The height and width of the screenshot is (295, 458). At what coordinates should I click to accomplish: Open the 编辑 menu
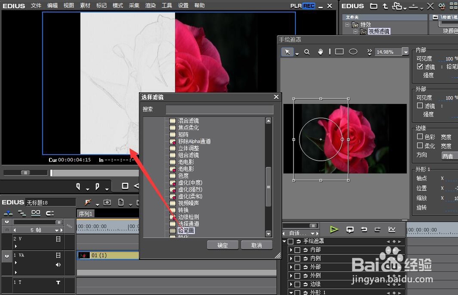point(53,5)
